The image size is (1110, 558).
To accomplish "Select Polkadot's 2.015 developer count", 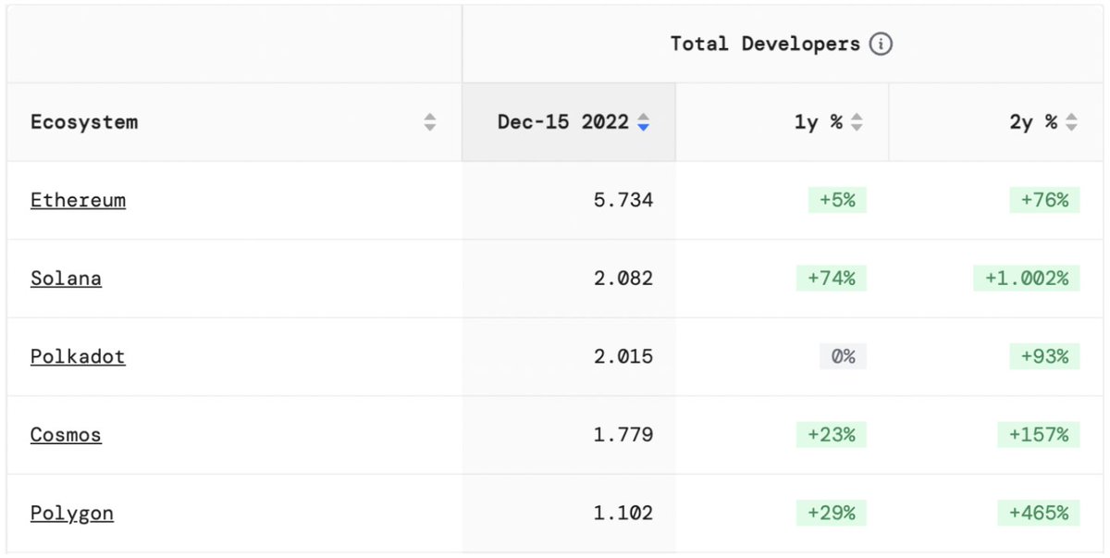I will 623,356.
